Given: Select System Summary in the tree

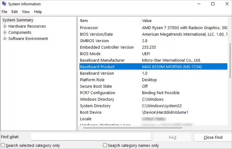Looking at the screenshot, I should pyautogui.click(x=18, y=20).
